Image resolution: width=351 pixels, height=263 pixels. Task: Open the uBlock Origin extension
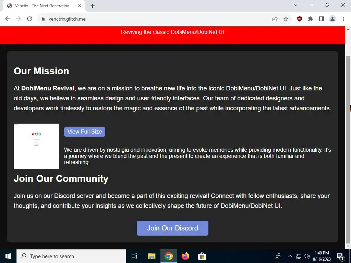(x=300, y=19)
